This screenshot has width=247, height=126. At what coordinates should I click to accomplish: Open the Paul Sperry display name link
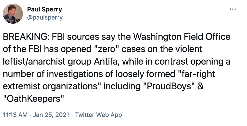(x=45, y=9)
